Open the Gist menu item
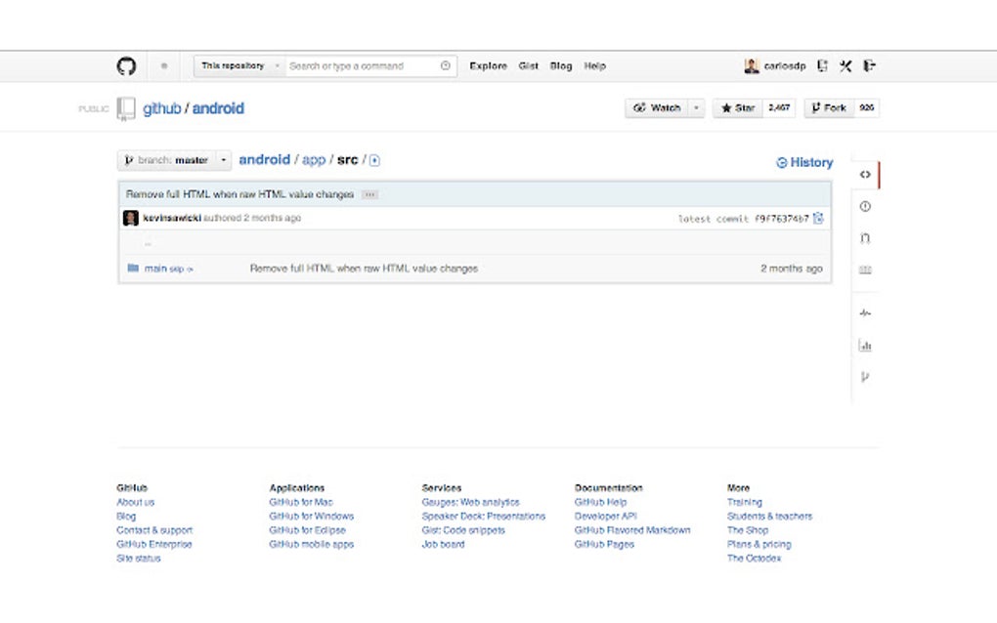Image resolution: width=997 pixels, height=623 pixels. click(528, 65)
